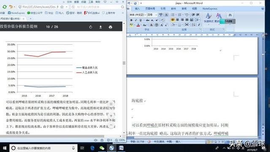This screenshot has height=152, width=270.
Task: Expand the font size dropdown
Action: [156, 15]
